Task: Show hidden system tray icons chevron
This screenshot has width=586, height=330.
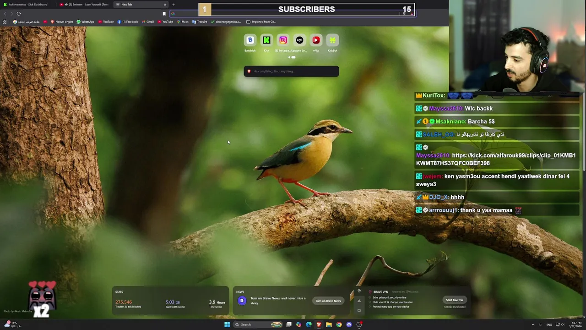Action: click(533, 324)
